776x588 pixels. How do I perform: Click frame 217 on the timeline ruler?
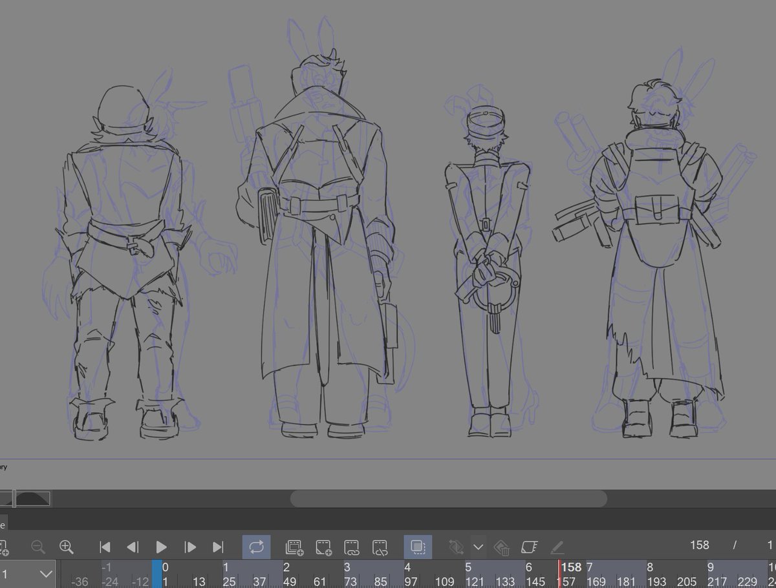coord(717,582)
